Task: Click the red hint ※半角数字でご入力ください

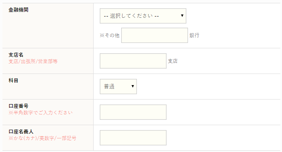Action: (40, 113)
